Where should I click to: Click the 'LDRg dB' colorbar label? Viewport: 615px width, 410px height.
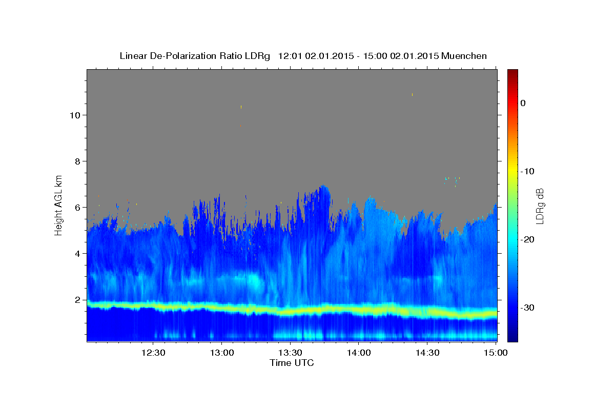click(x=540, y=207)
